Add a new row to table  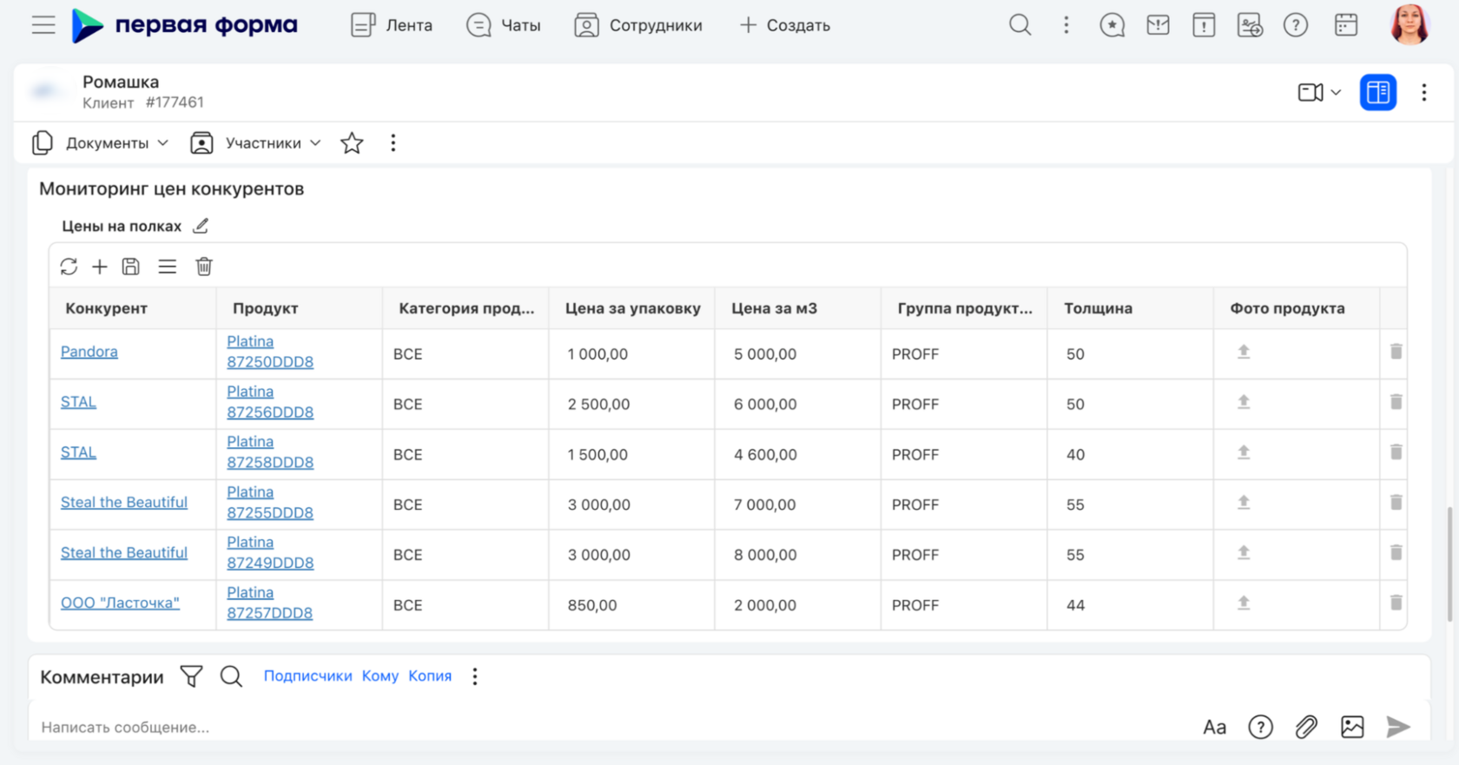[100, 267]
